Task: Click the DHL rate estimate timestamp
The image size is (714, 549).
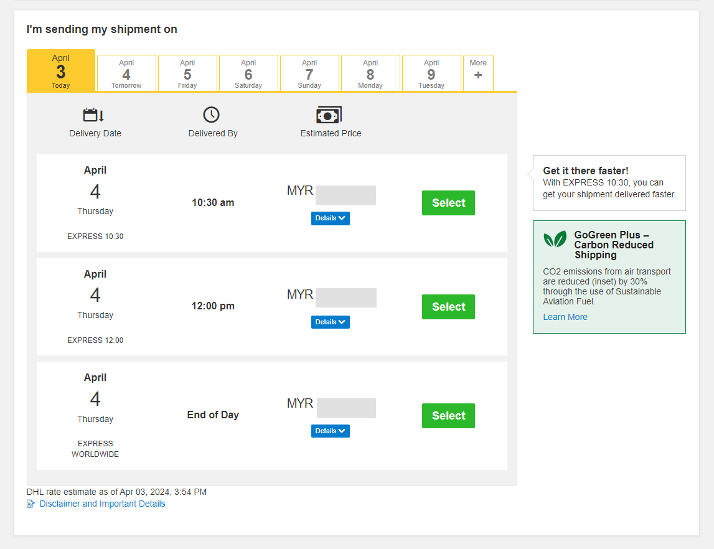Action: coord(116,492)
